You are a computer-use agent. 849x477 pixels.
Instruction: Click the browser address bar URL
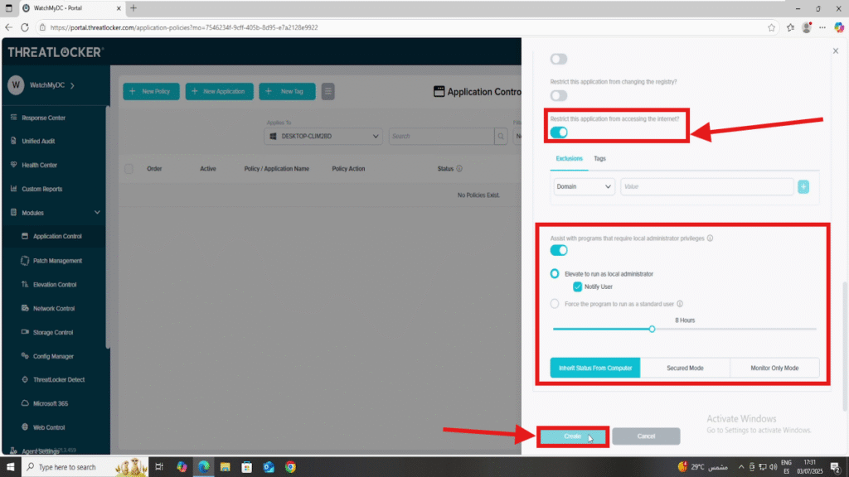[x=184, y=27]
